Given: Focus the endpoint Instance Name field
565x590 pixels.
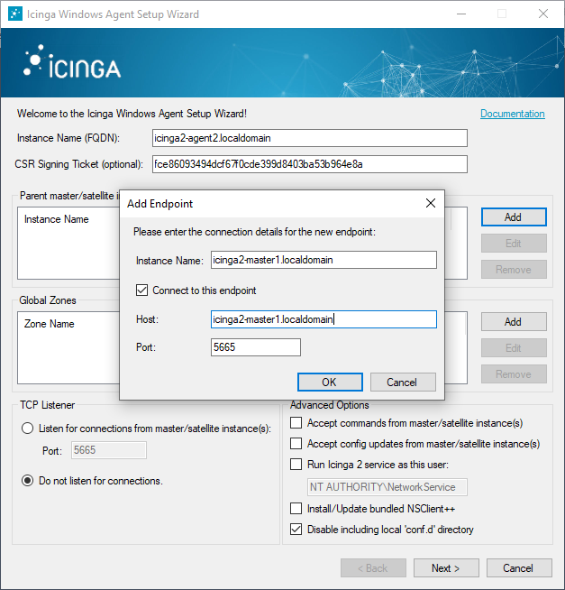Looking at the screenshot, I should [x=324, y=260].
